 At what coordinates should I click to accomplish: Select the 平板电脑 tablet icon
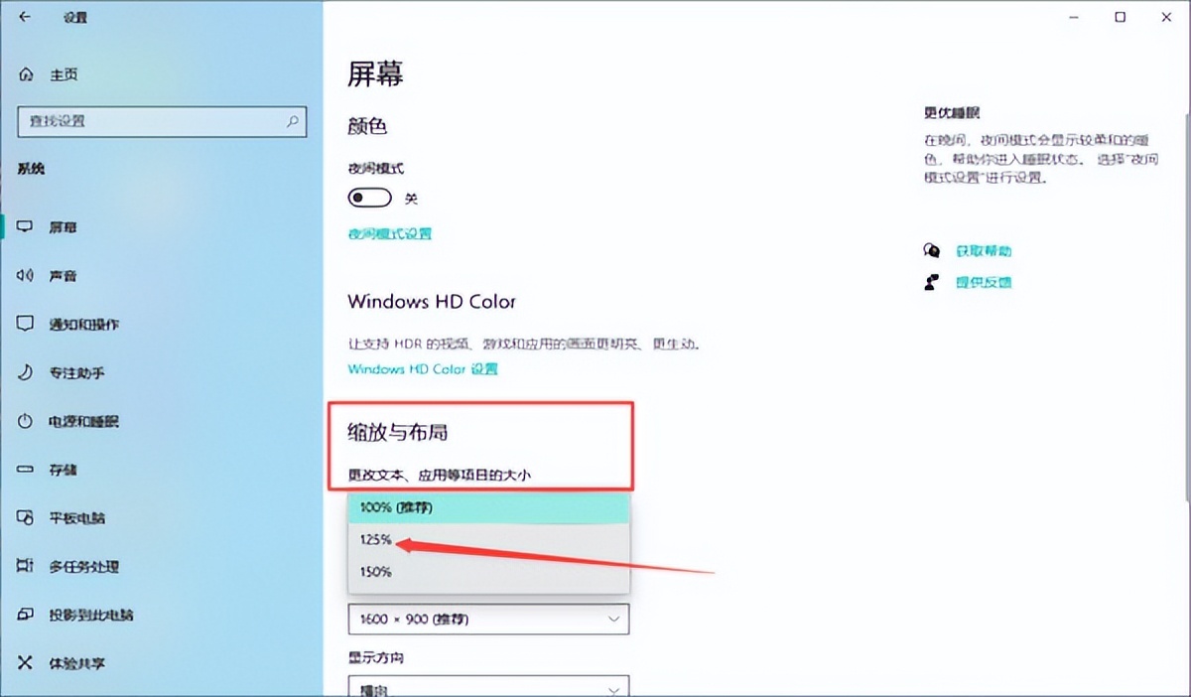26,517
